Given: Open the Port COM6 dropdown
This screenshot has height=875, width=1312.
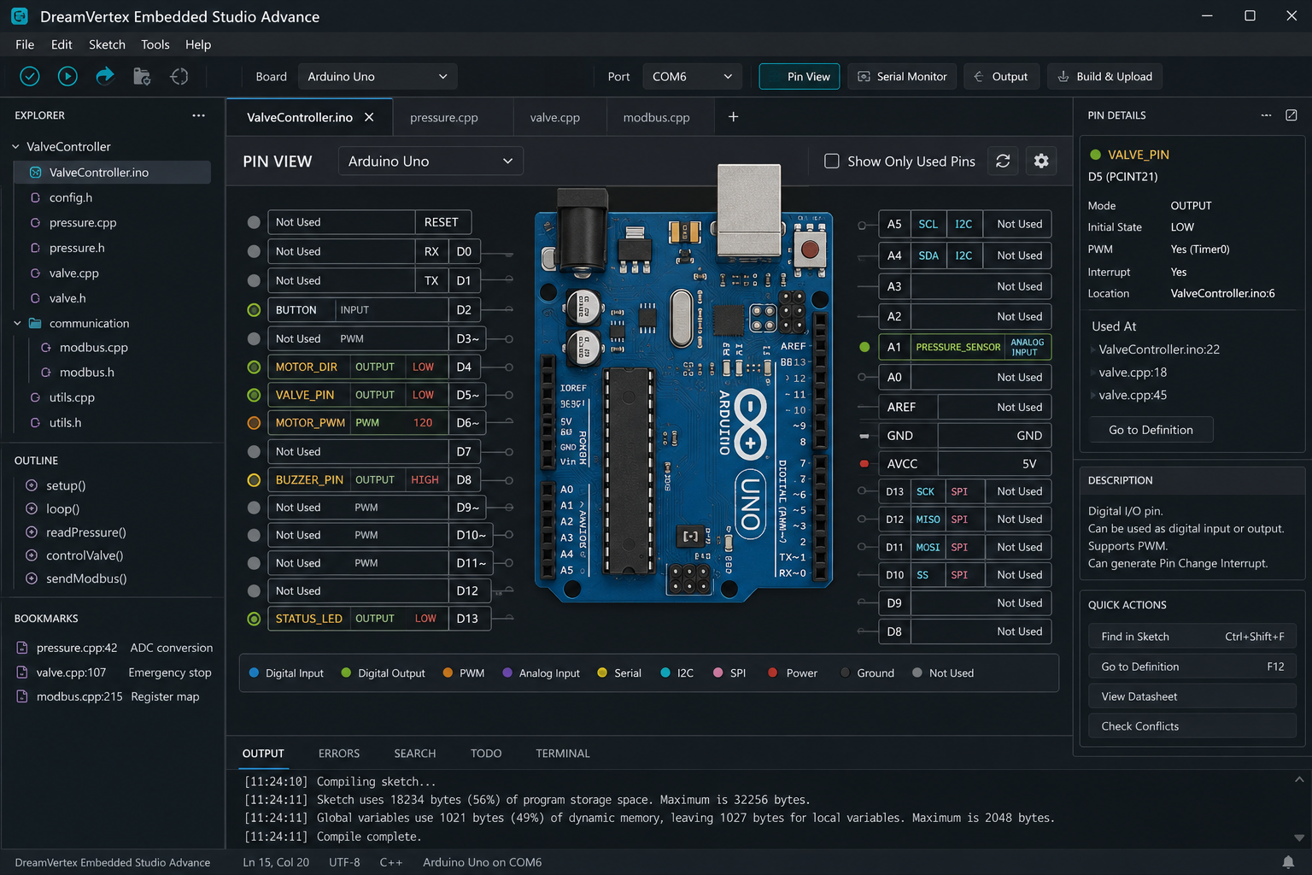Looking at the screenshot, I should (692, 76).
